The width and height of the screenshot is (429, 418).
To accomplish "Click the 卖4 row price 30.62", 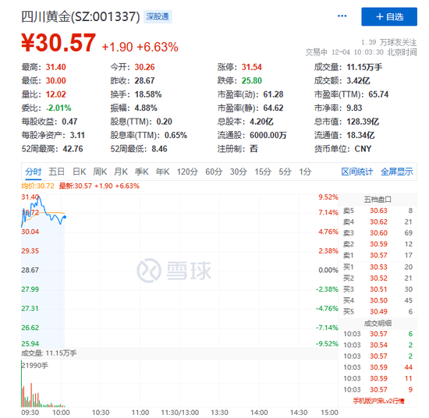I will coord(378,221).
